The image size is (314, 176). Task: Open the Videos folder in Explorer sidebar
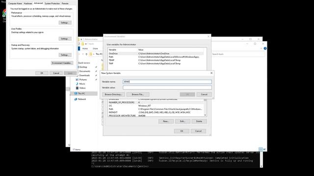[x=82, y=88]
